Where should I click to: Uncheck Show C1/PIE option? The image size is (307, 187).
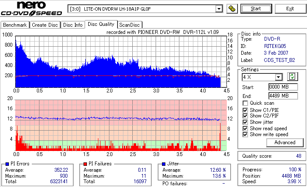point(245,110)
